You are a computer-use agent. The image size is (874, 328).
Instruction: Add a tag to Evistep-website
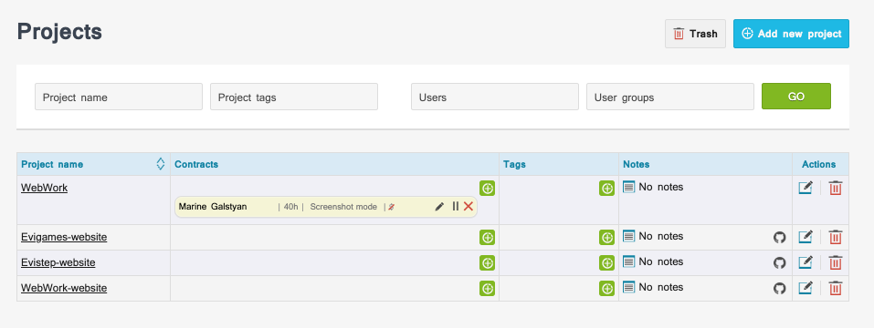607,263
